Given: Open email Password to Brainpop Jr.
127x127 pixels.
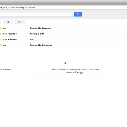Looking at the screenshot, I should (41, 45).
